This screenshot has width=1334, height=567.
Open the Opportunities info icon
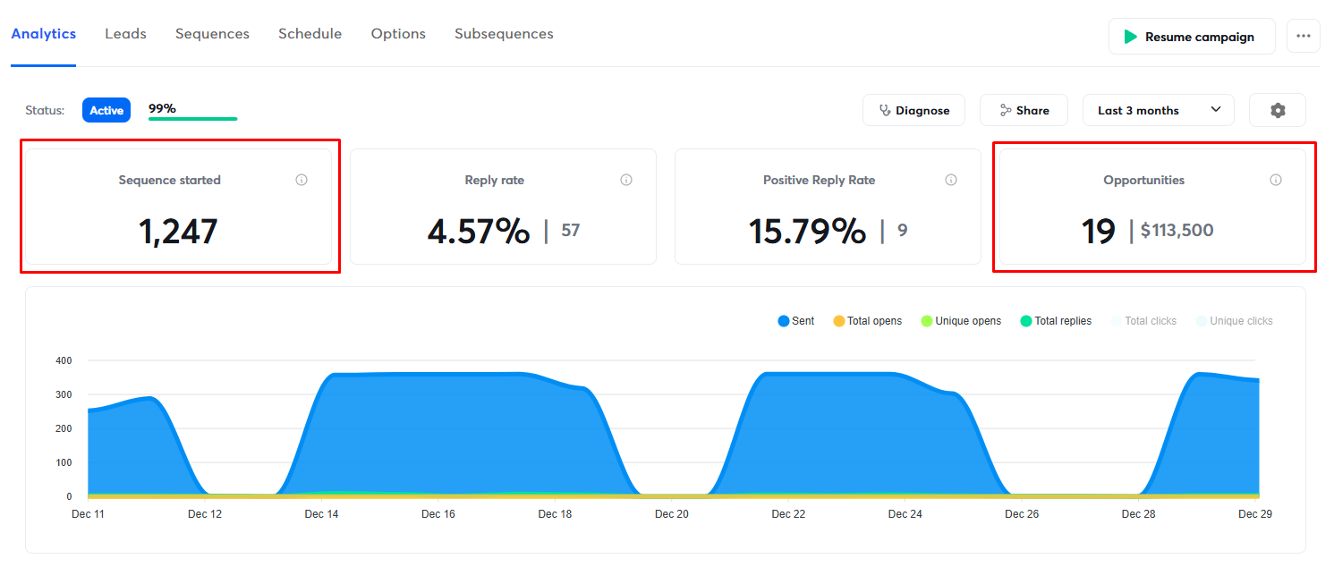(x=1275, y=179)
